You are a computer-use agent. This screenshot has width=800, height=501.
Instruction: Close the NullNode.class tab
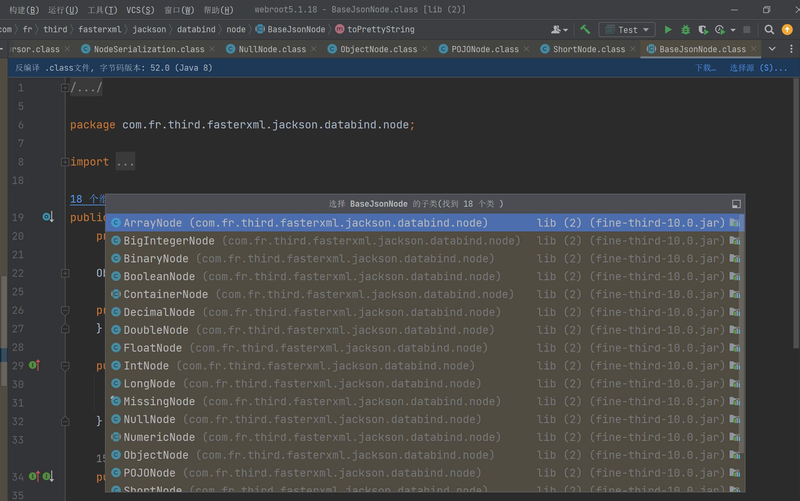314,49
